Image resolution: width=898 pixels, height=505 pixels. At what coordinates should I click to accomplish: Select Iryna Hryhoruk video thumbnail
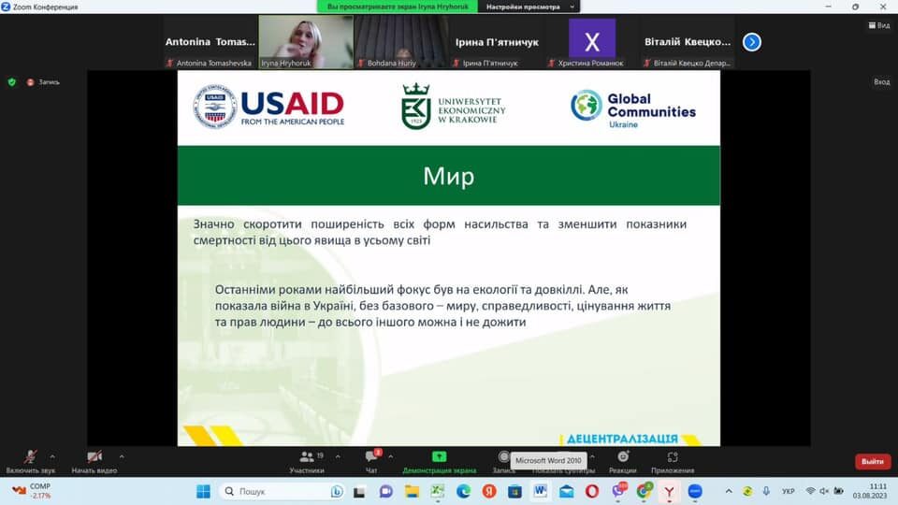306,41
